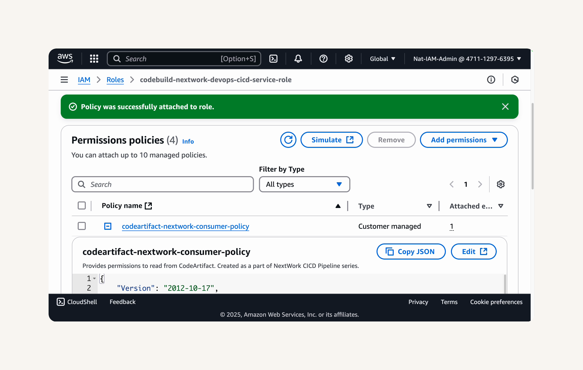Screen dimensions: 583x370
Task: Sort by the Attached entities column
Action: [501, 206]
